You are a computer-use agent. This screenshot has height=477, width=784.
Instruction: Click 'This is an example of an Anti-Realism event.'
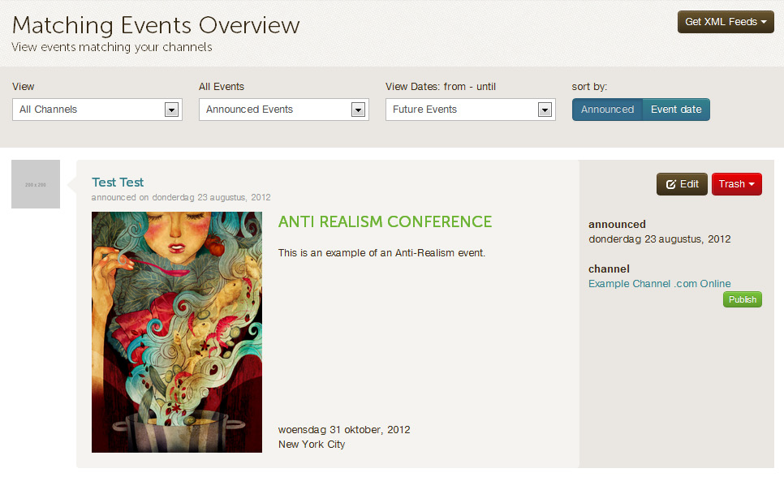381,253
